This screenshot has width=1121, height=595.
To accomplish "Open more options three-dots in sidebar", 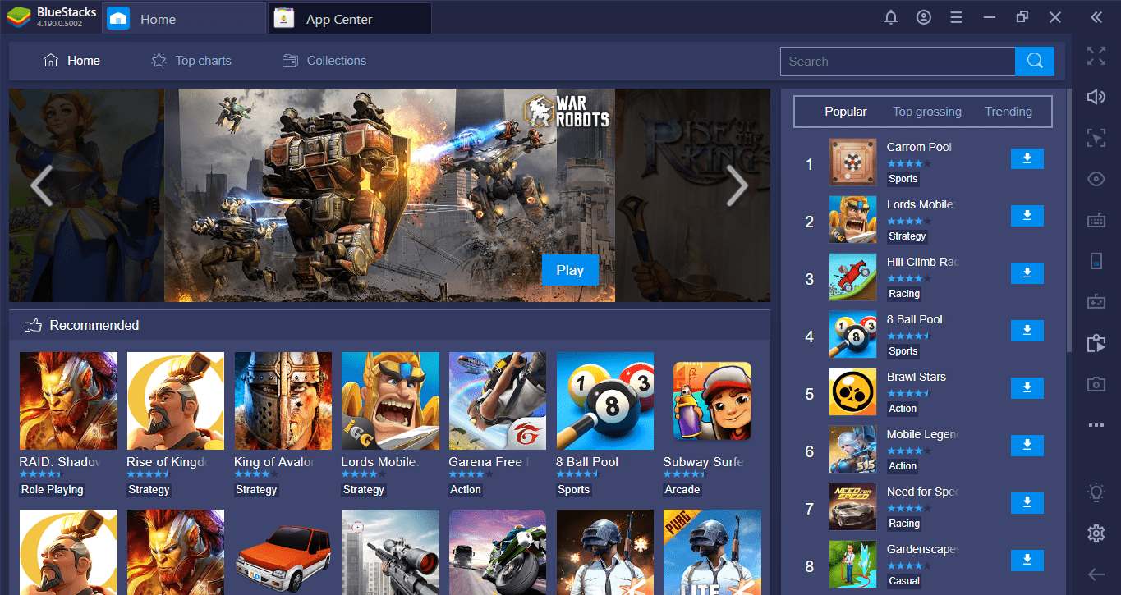I will tap(1096, 425).
